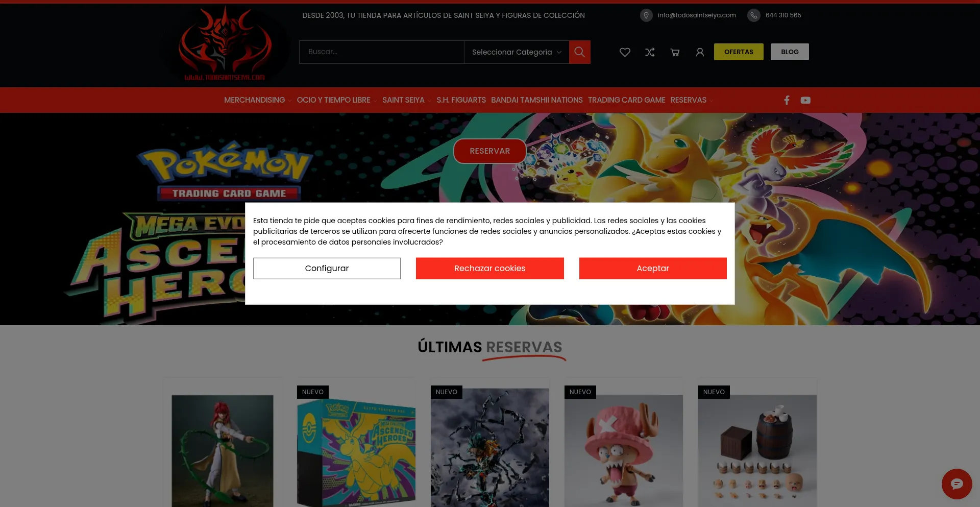Accept cookies with Aceptar button

[652, 269]
